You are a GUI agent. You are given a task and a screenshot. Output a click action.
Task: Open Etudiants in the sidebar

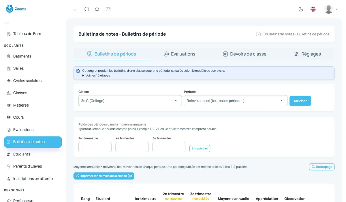(x=33, y=154)
